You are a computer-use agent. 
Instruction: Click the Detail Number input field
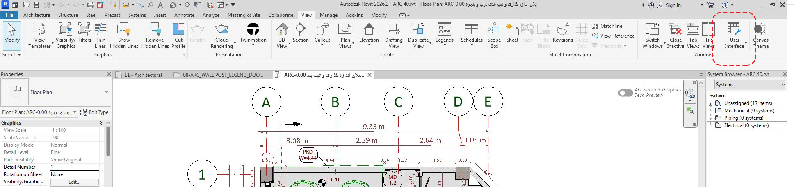click(x=74, y=167)
